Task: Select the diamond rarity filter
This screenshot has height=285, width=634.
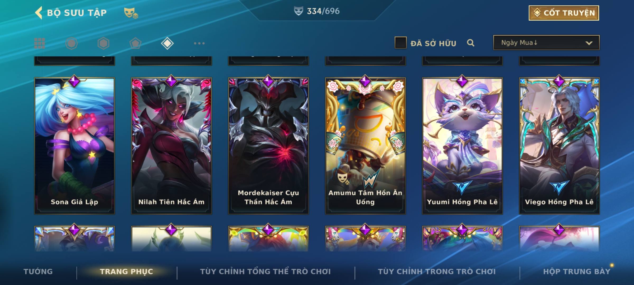Action: tap(167, 43)
